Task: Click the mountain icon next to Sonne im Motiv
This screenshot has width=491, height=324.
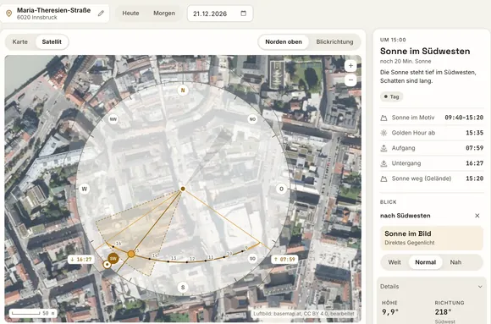Action: (x=383, y=118)
